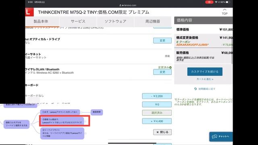Open the チャットへ chat button

(x=221, y=137)
